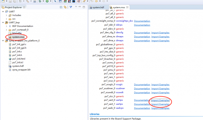Click the Project Explorer filter icon
Viewport: 203px width, 120px height.
tap(71, 7)
